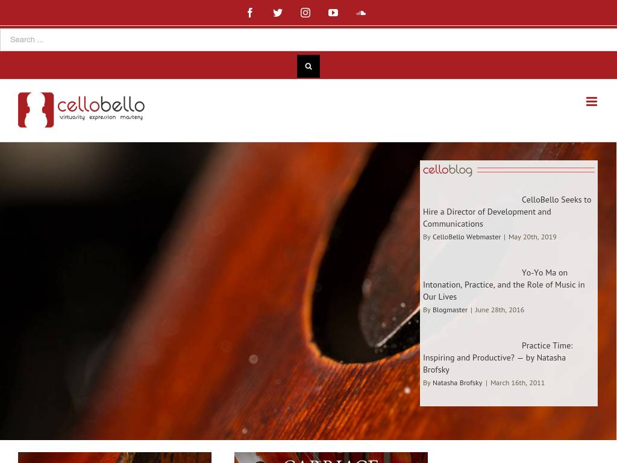This screenshot has height=463, width=617.
Task: Open the Instagram social icon
Action: click(305, 13)
